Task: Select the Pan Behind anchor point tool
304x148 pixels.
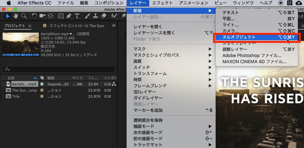Action: 51,16
